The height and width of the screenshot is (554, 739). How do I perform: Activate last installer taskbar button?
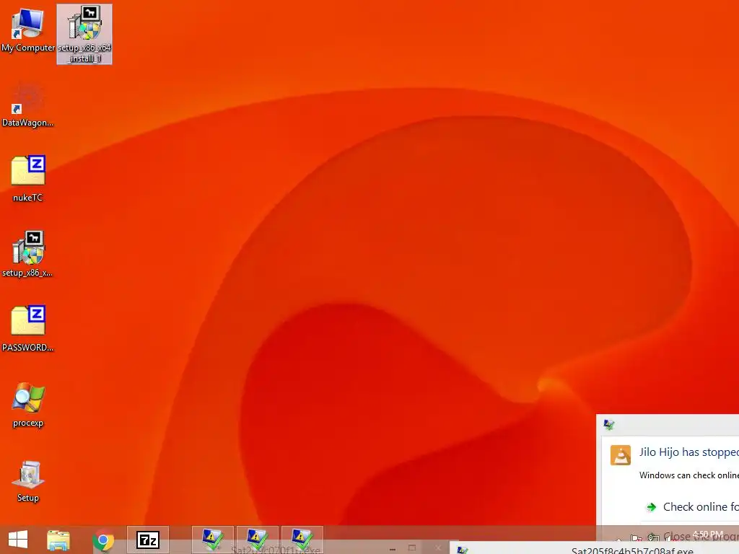[x=302, y=540]
